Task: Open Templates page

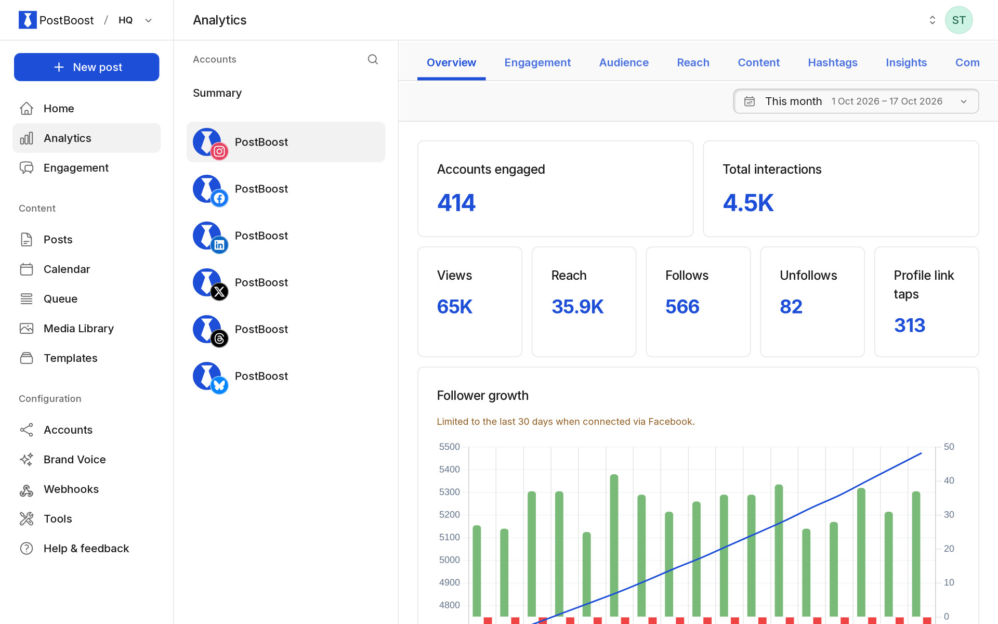Action: 87,358
